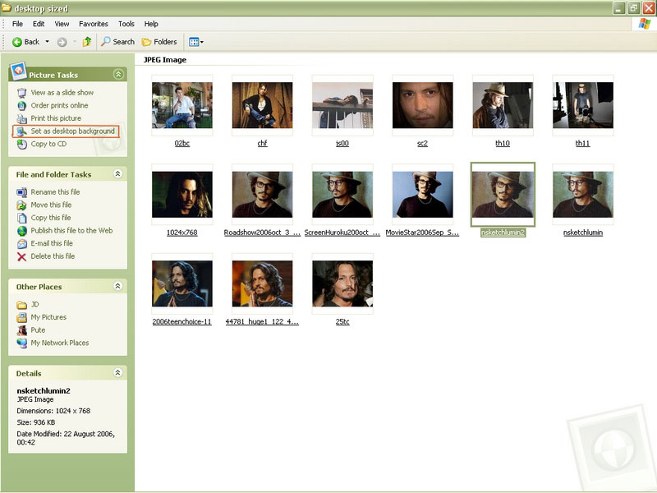Open My Pictures folder link

coord(48,317)
